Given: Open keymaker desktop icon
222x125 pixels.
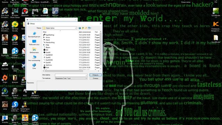Looking at the screenshot, I should pyautogui.click(x=5, y=66).
